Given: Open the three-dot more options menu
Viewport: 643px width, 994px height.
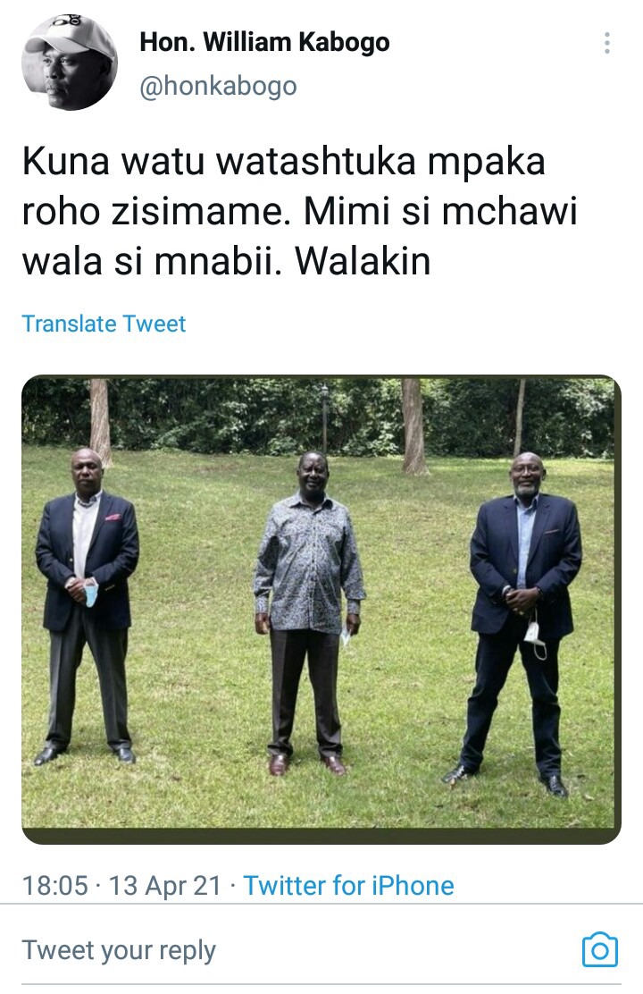Looking at the screenshot, I should (607, 43).
